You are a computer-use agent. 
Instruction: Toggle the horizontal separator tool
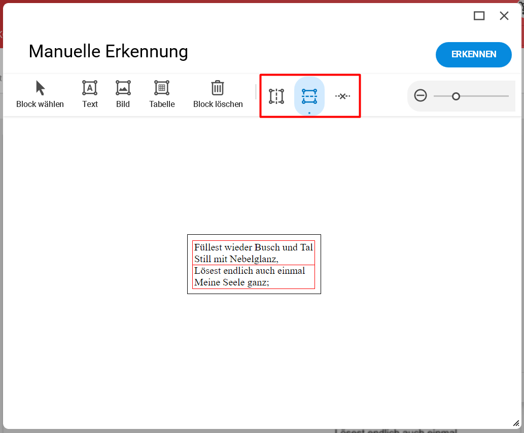pos(309,96)
